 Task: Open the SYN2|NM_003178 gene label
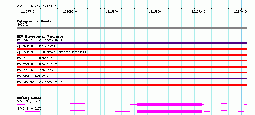point(29,108)
